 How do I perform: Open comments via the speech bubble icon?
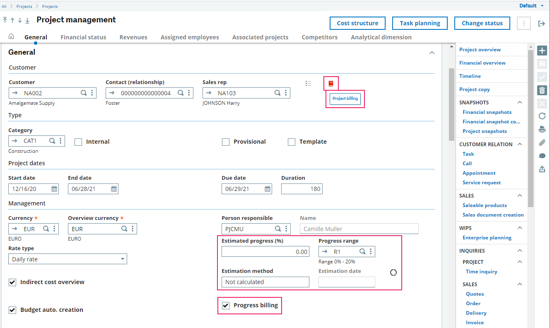coord(542,156)
